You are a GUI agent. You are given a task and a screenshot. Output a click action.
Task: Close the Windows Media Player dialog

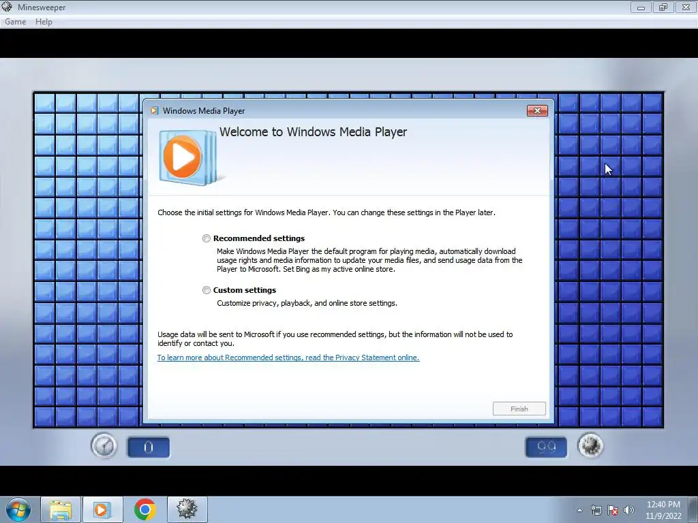pyautogui.click(x=537, y=111)
